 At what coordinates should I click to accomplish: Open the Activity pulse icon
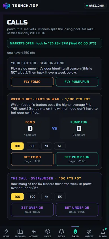34,231
